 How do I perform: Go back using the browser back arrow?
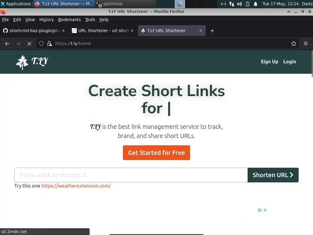[7, 43]
